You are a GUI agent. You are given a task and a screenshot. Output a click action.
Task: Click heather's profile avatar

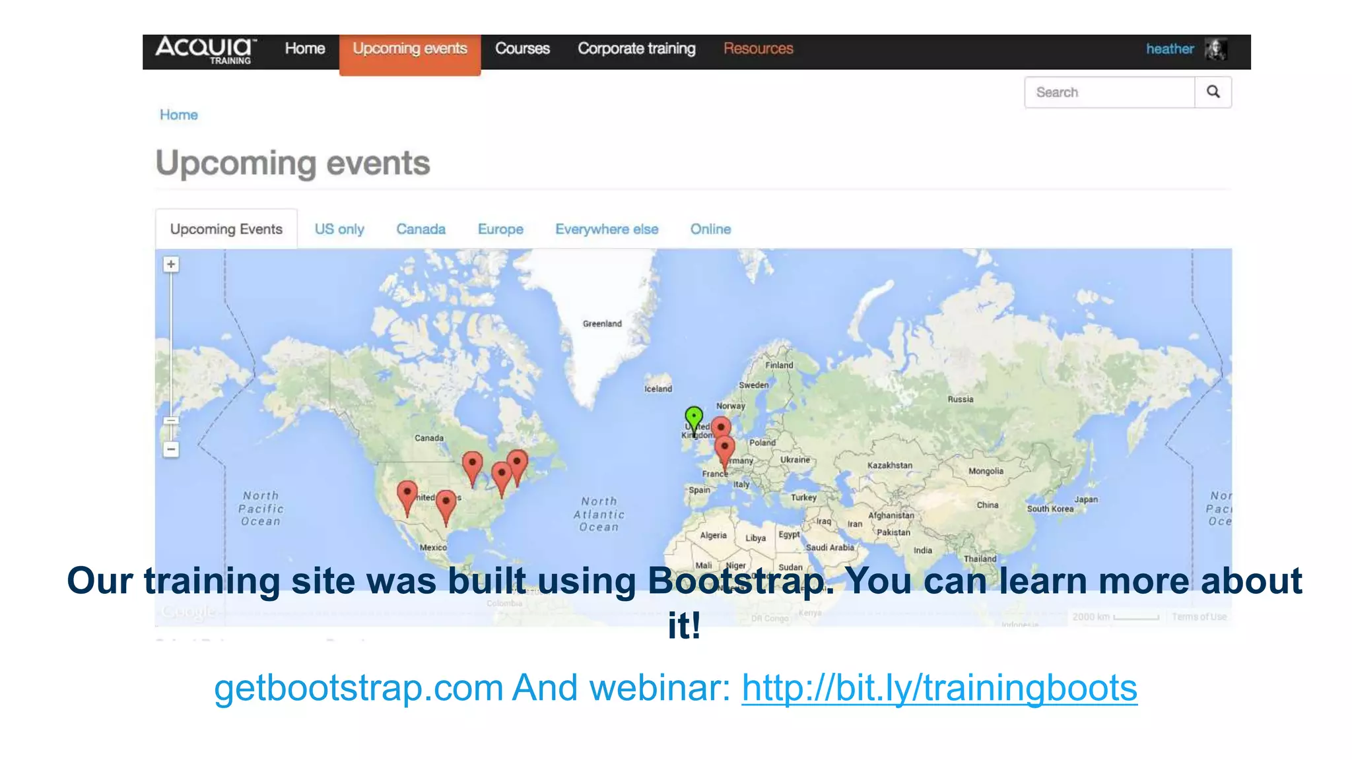coord(1215,49)
